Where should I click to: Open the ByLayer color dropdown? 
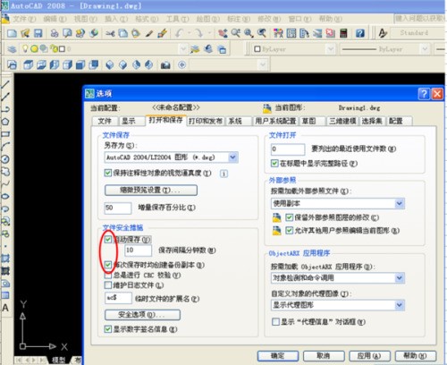click(x=330, y=49)
